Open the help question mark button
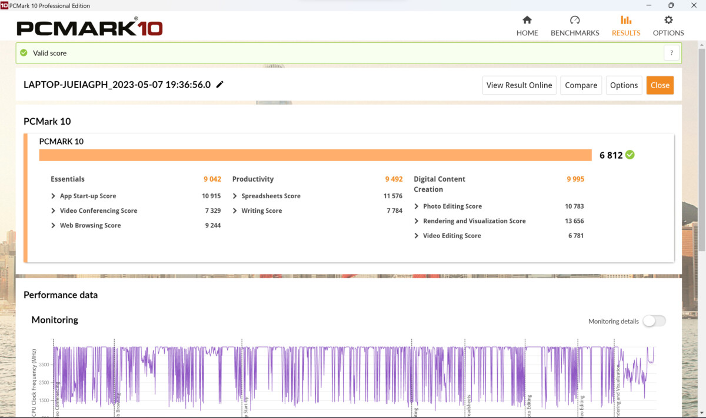The width and height of the screenshot is (706, 418). pos(672,53)
